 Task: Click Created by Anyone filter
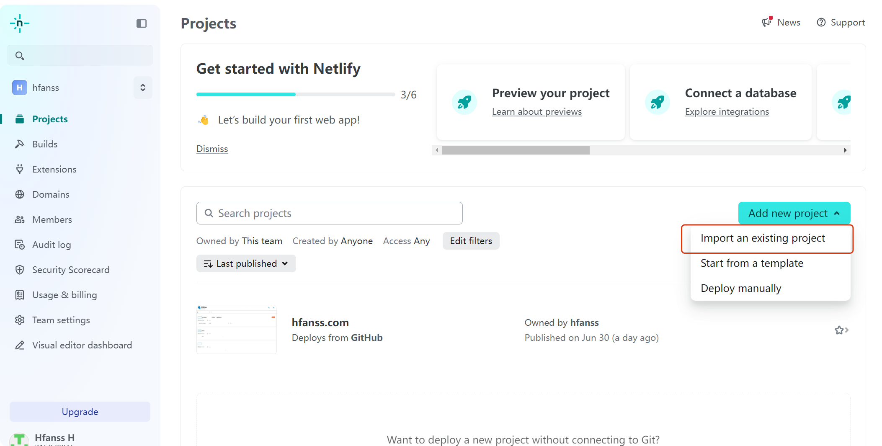pyautogui.click(x=333, y=241)
